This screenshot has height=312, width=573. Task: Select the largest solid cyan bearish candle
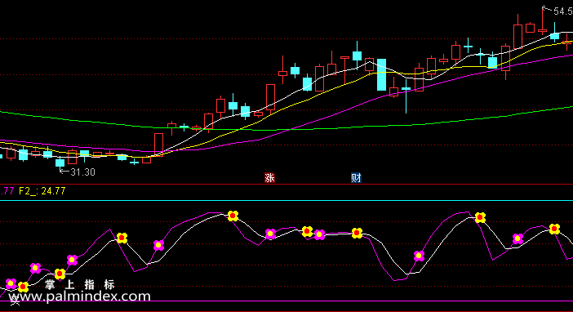point(381,74)
